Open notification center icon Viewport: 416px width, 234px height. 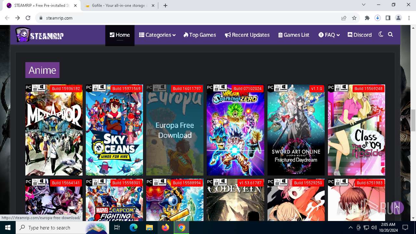click(405, 227)
